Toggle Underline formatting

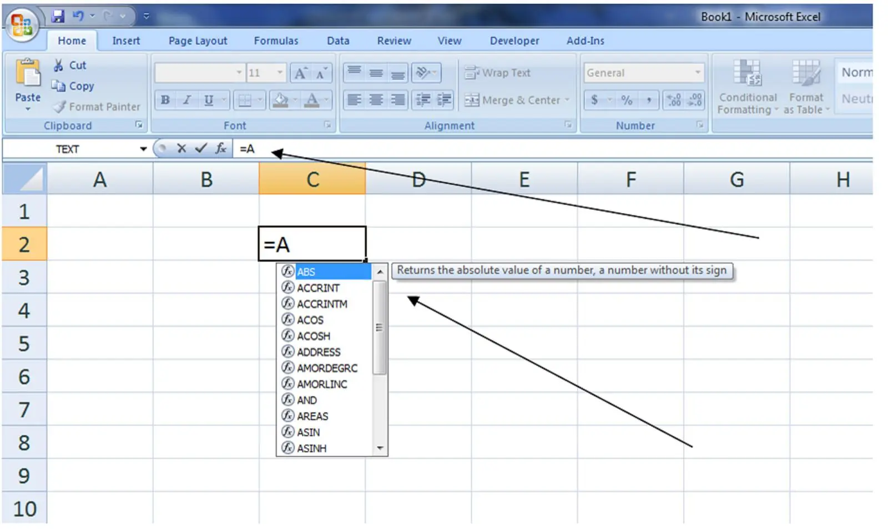point(209,100)
